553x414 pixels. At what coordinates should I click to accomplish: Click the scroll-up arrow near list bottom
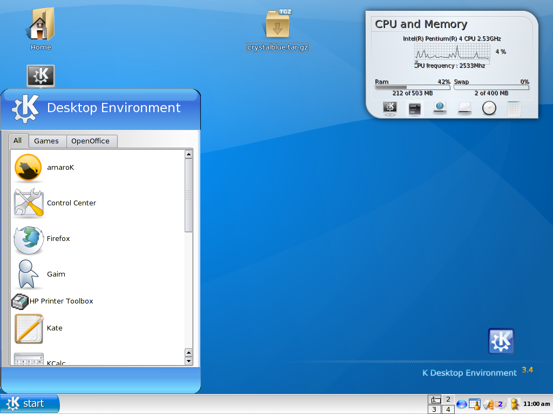[188, 353]
